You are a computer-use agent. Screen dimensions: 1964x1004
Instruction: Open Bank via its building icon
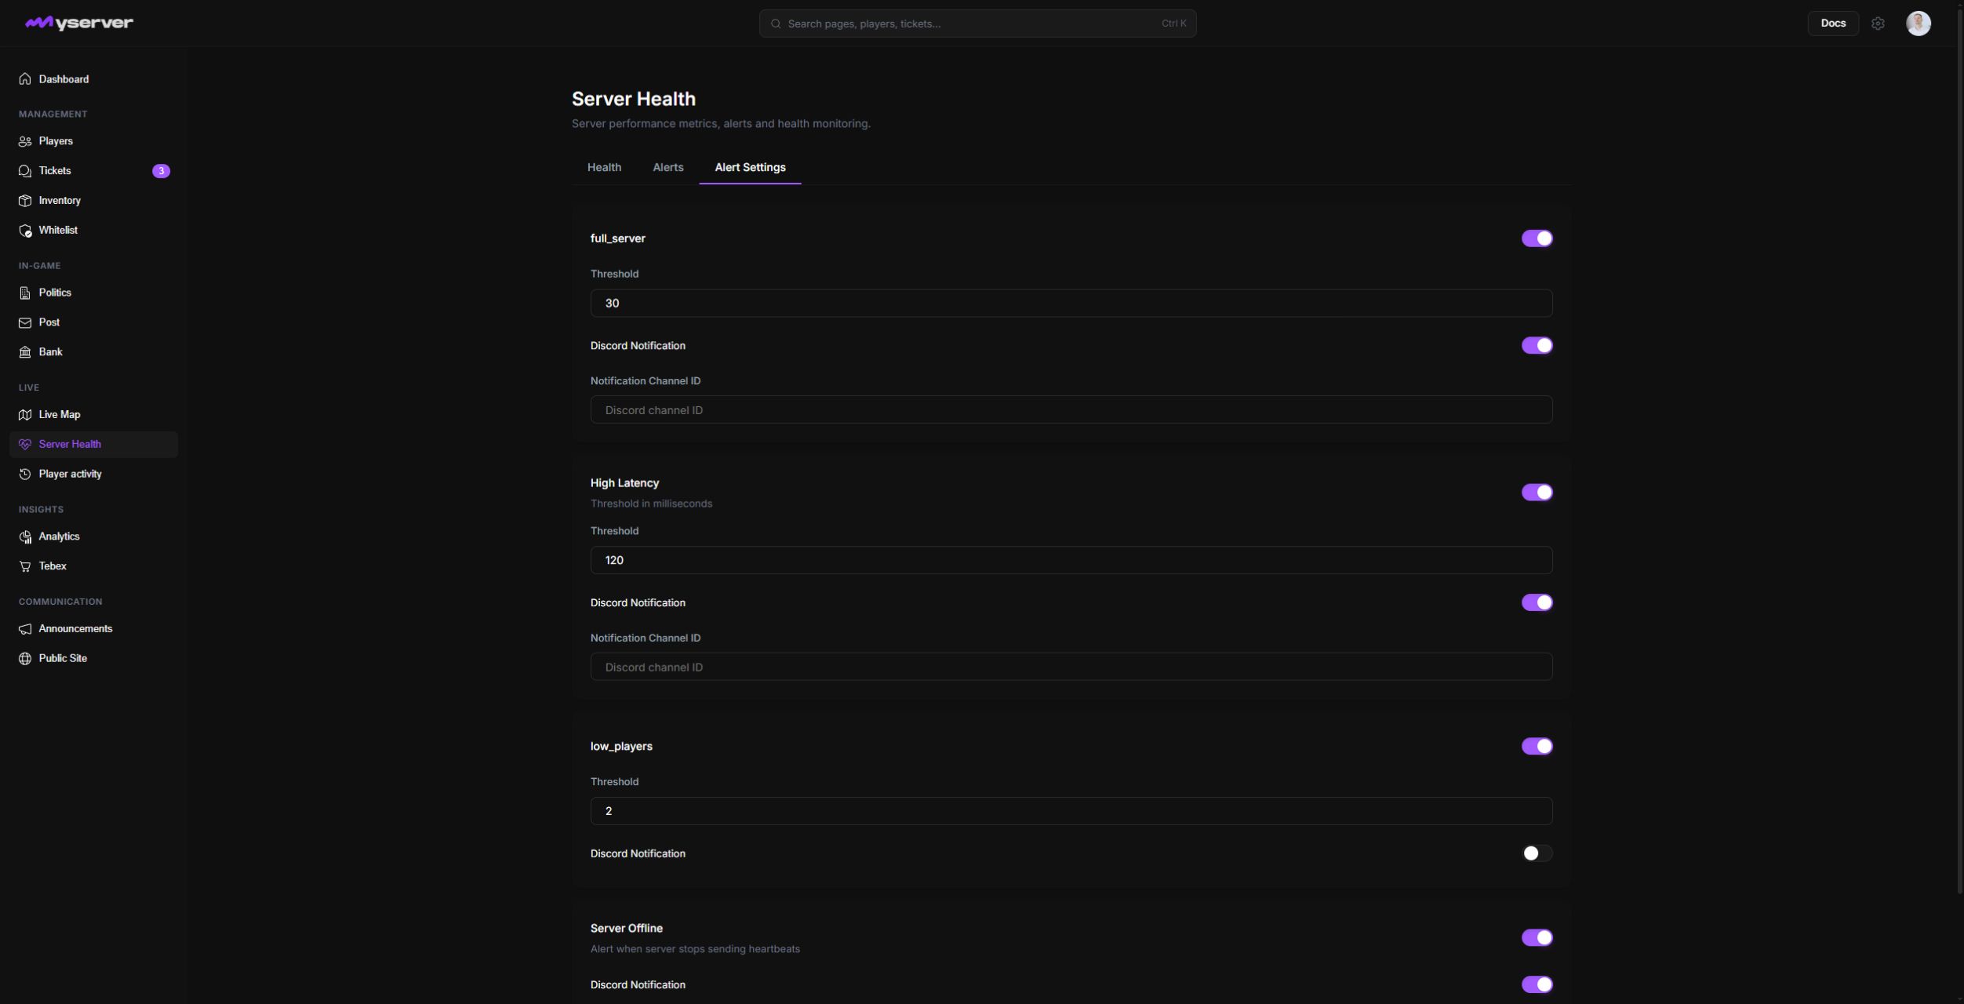click(25, 352)
